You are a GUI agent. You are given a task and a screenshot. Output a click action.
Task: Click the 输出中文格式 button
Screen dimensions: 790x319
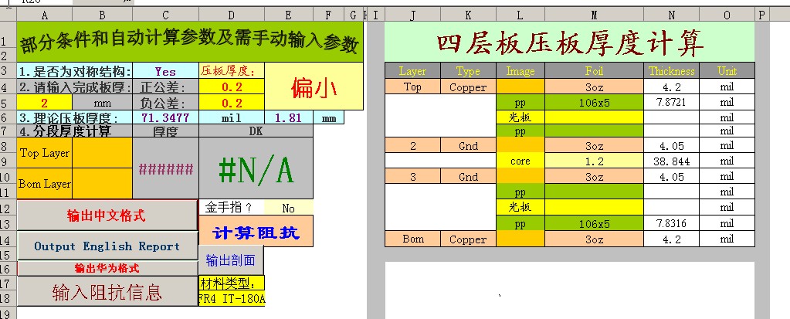(107, 215)
